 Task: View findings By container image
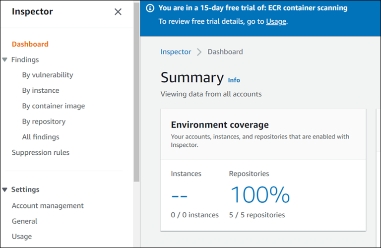click(x=54, y=106)
